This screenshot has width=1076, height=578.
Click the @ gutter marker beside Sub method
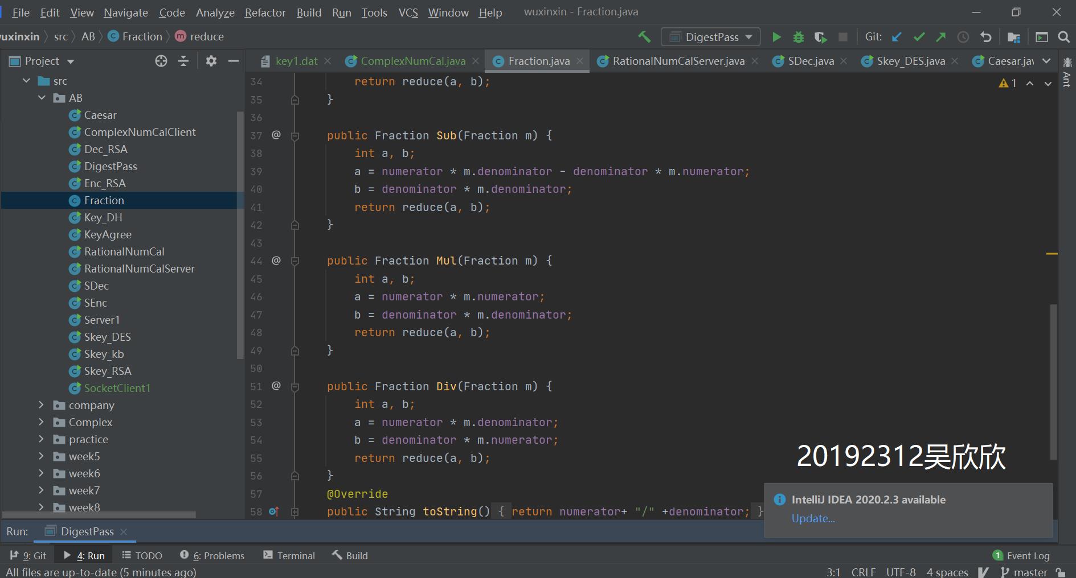tap(276, 135)
